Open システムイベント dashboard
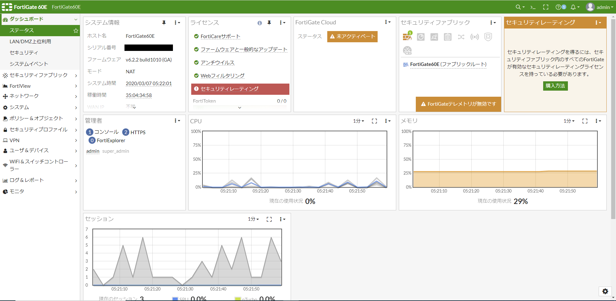 pyautogui.click(x=40, y=64)
